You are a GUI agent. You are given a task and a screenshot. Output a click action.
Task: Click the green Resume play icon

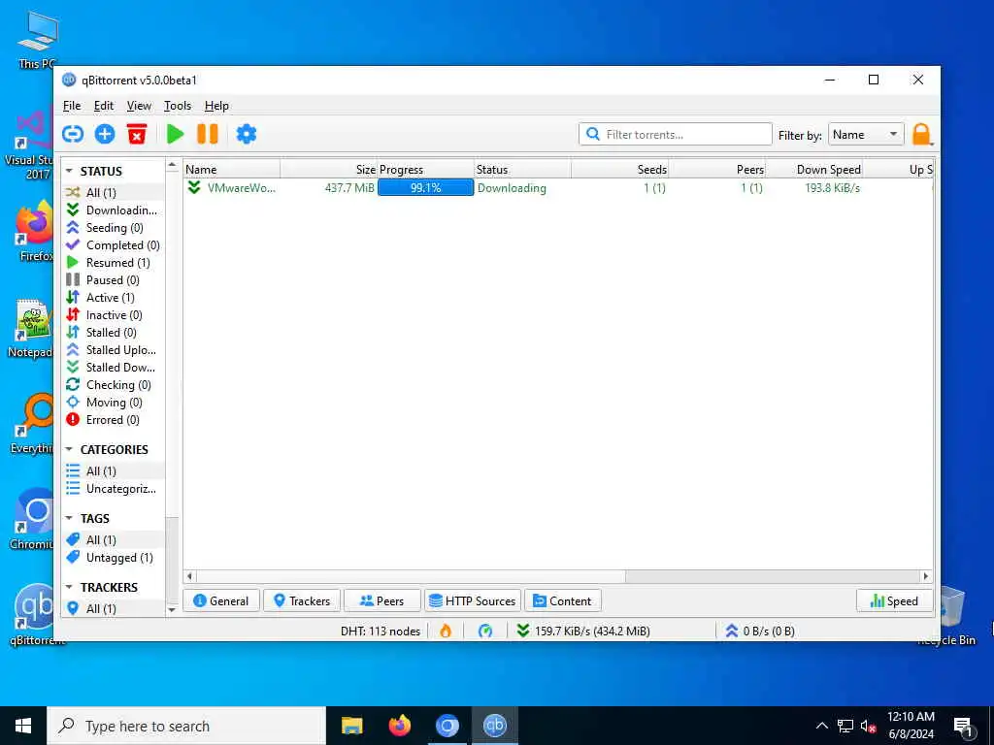pyautogui.click(x=175, y=134)
